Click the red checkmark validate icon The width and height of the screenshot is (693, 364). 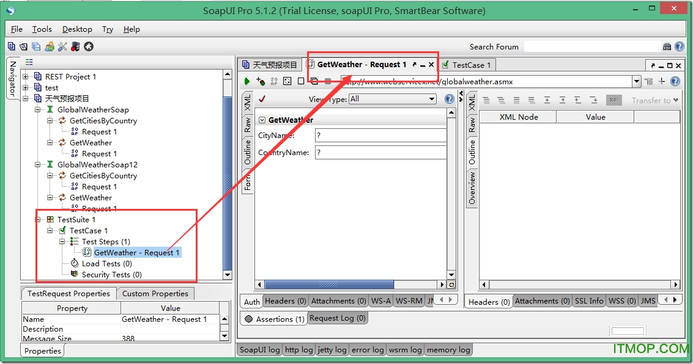pyautogui.click(x=262, y=99)
